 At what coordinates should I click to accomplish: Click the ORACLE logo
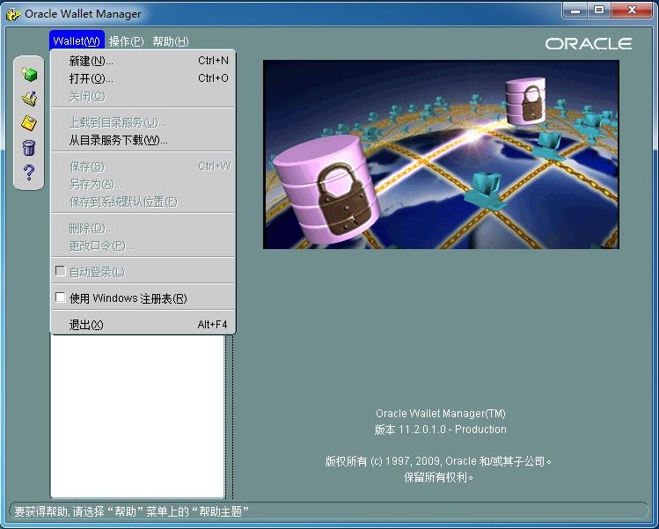pos(589,44)
